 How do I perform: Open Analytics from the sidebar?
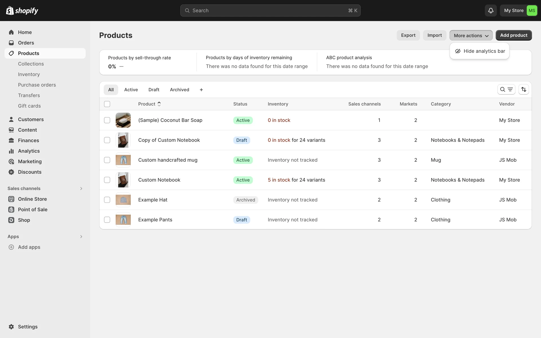click(x=29, y=151)
